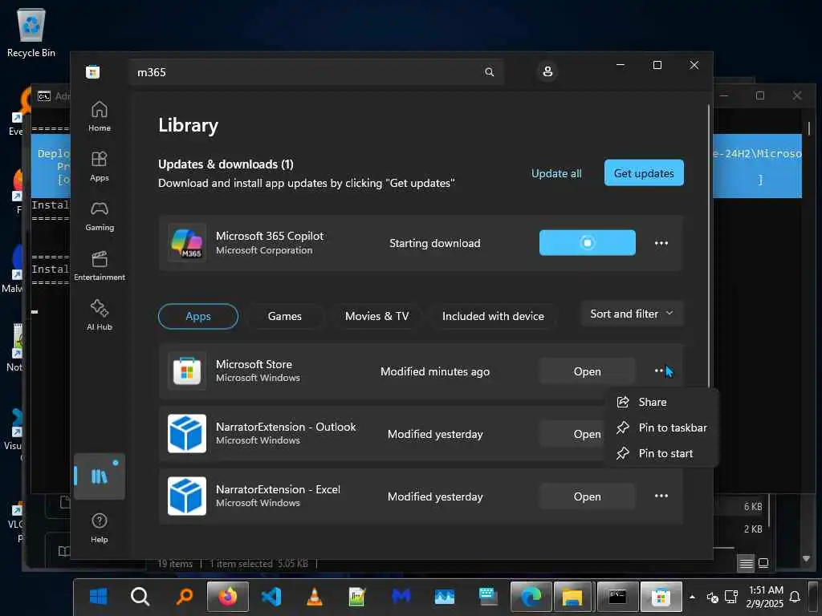Select details view icon in File Explorer window
The image size is (822, 616).
tap(746, 563)
